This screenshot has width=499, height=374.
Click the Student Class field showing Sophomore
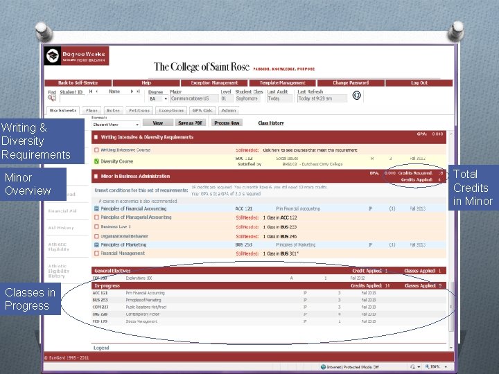point(247,98)
